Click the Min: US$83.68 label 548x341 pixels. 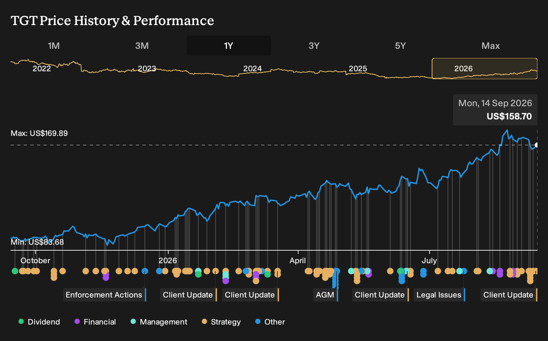(x=37, y=242)
